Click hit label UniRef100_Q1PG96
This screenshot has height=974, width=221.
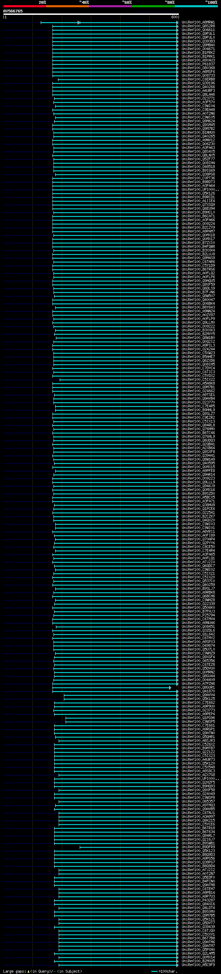click(x=198, y=718)
